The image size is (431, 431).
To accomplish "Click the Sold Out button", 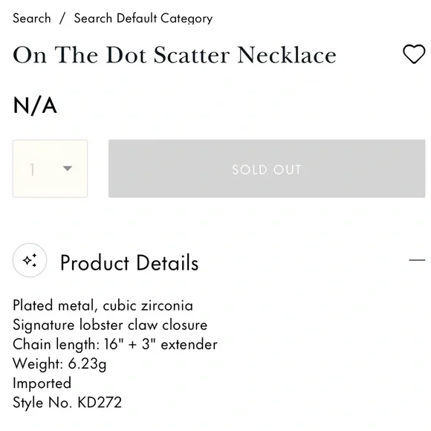I will pos(267,169).
